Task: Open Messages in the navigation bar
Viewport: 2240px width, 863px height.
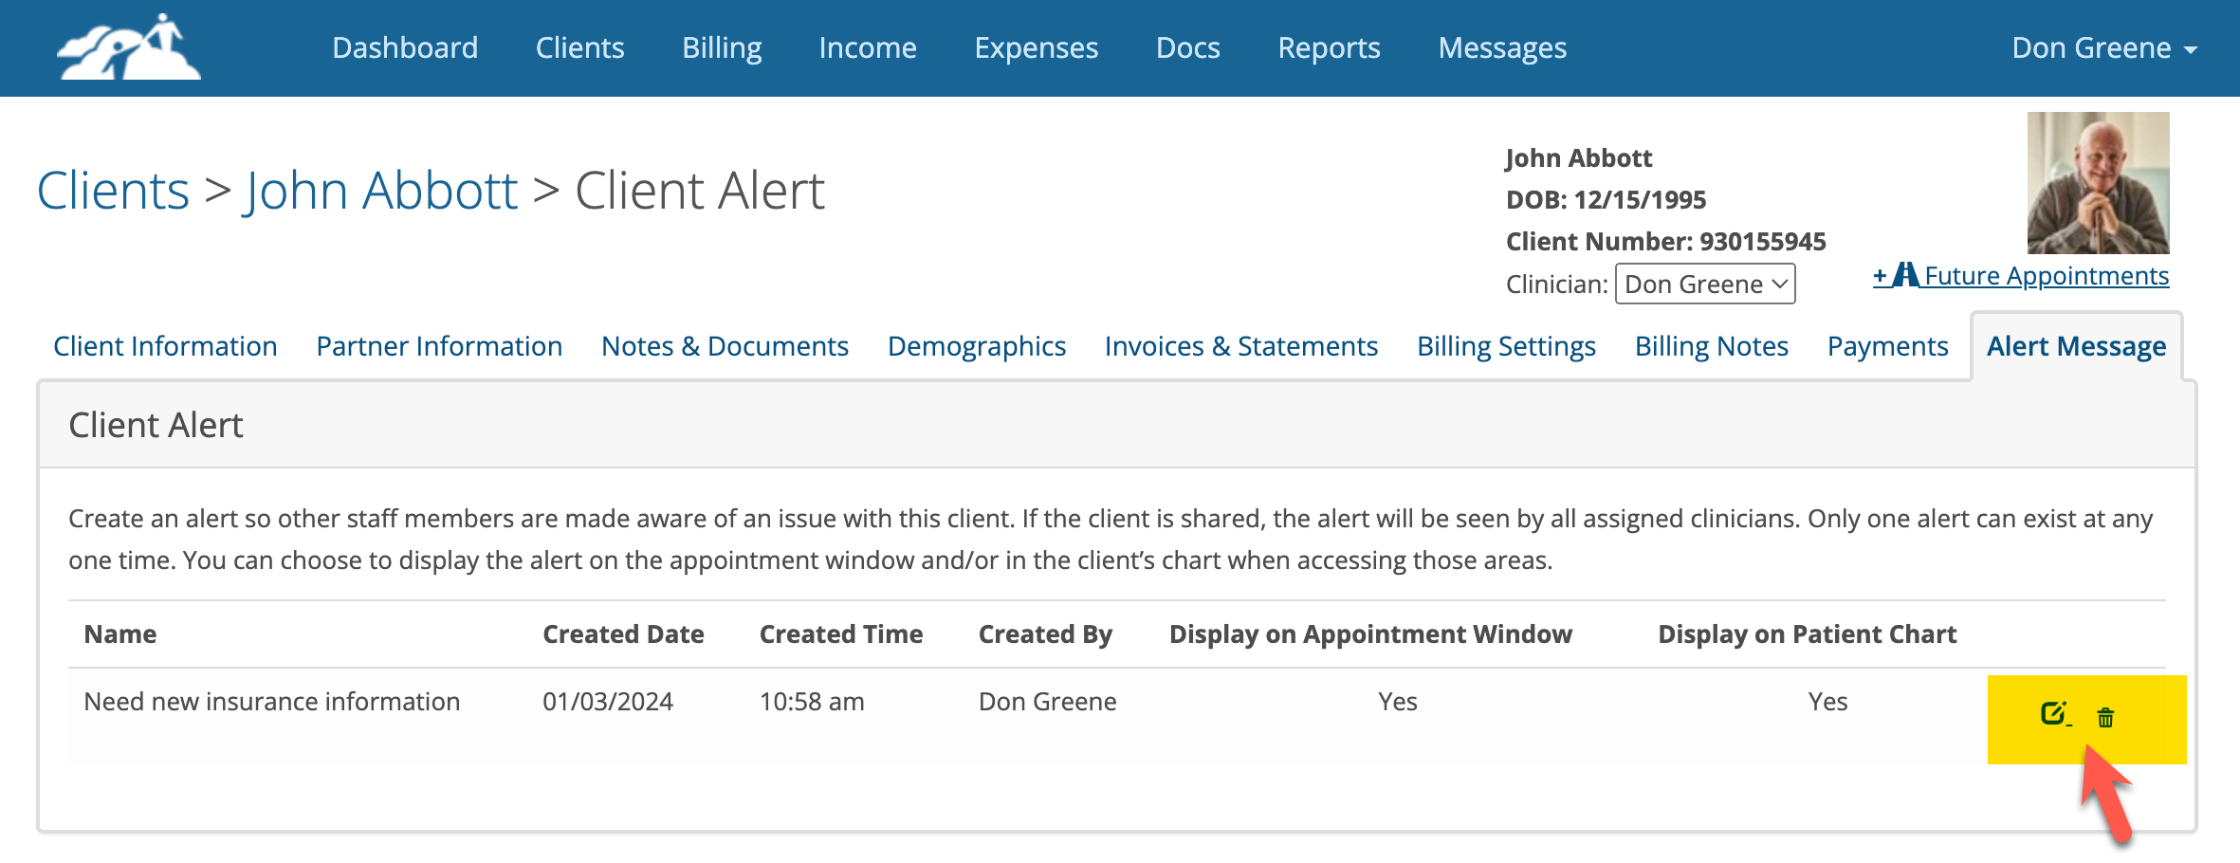Action: pyautogui.click(x=1502, y=47)
